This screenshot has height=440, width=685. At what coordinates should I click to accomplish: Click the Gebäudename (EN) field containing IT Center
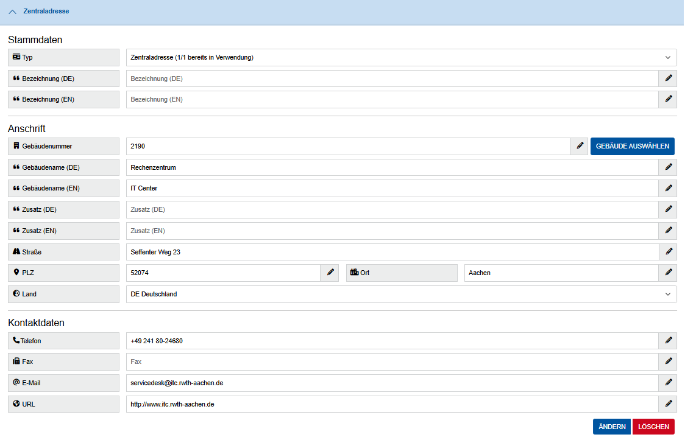point(392,188)
